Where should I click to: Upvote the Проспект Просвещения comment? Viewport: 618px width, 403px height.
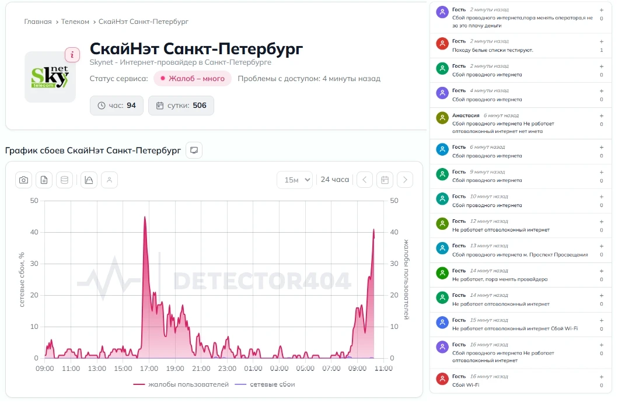click(602, 246)
